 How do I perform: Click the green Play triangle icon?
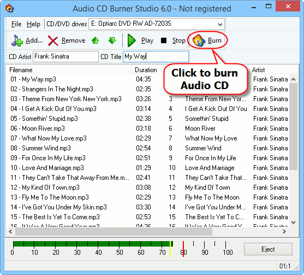click(x=132, y=40)
